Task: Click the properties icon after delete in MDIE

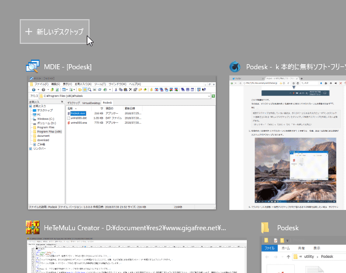Action: pos(135,89)
